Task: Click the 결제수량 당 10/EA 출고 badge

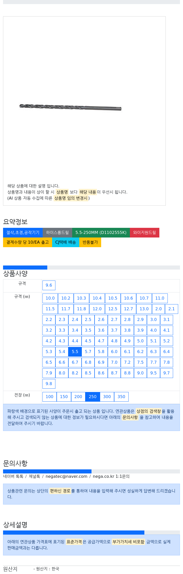Action: (x=27, y=242)
